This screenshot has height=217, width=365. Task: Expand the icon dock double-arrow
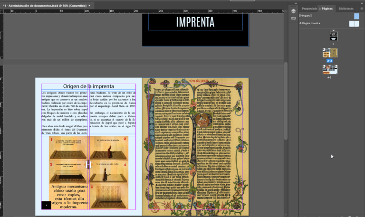pos(296,3)
